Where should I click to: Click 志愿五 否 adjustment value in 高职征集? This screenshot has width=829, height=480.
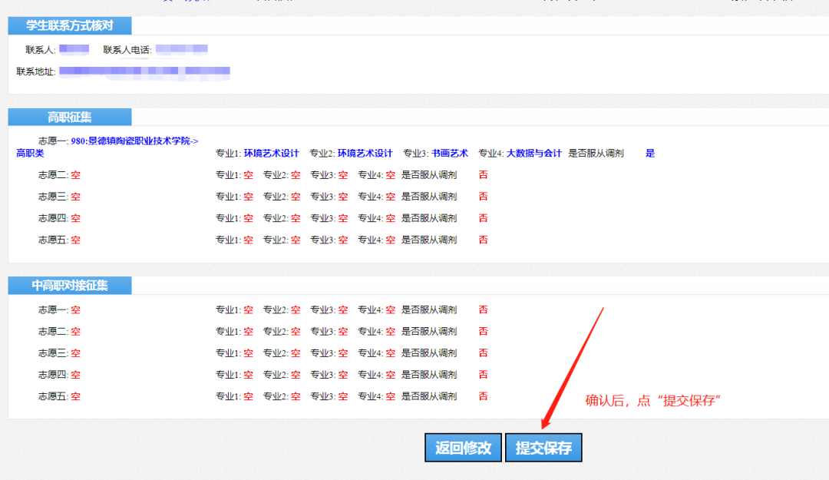click(x=483, y=240)
